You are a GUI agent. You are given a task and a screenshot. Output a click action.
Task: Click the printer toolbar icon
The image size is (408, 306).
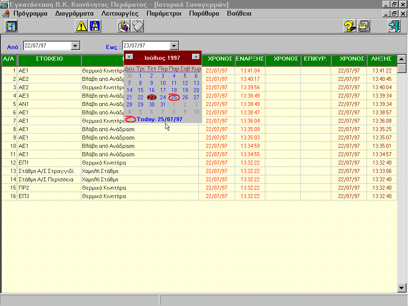pos(137,26)
